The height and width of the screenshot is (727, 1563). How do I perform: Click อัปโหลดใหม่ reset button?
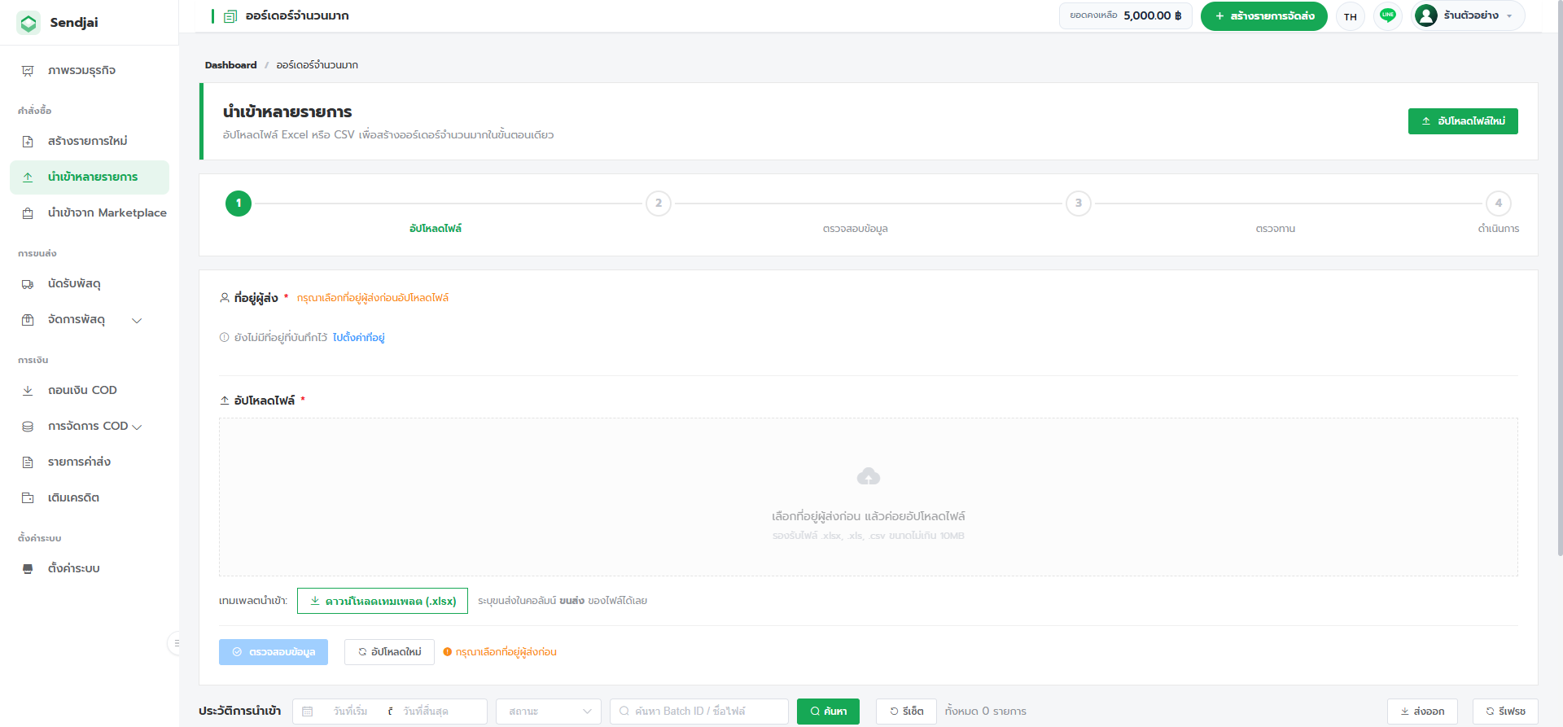coord(389,652)
